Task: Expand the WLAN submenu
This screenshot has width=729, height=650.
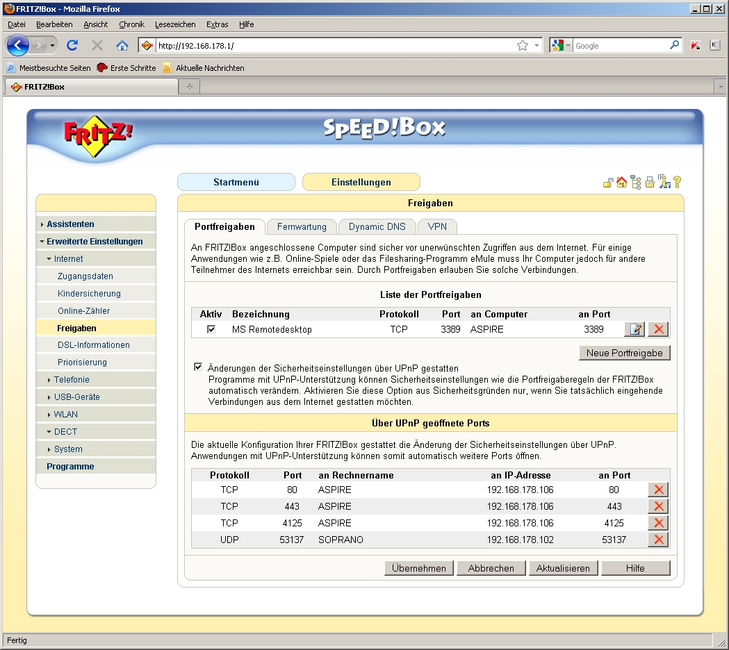Action: pyautogui.click(x=65, y=415)
